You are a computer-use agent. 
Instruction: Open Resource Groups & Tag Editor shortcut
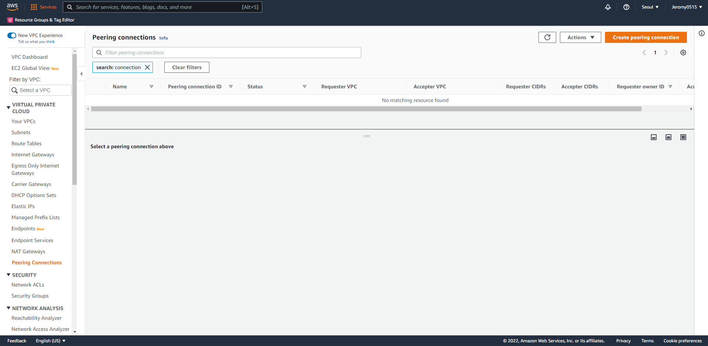41,20
